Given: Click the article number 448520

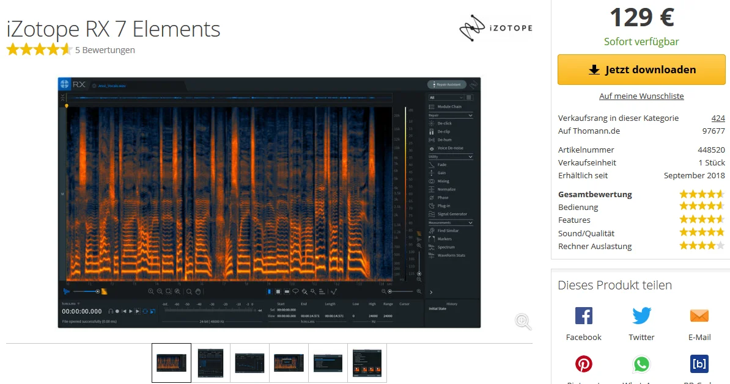Looking at the screenshot, I should [x=711, y=150].
